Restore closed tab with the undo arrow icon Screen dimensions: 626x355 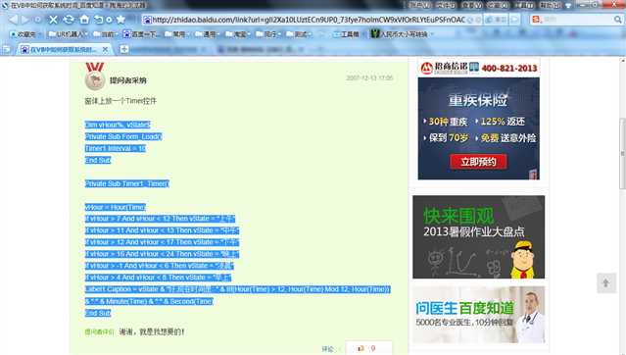[x=99, y=20]
